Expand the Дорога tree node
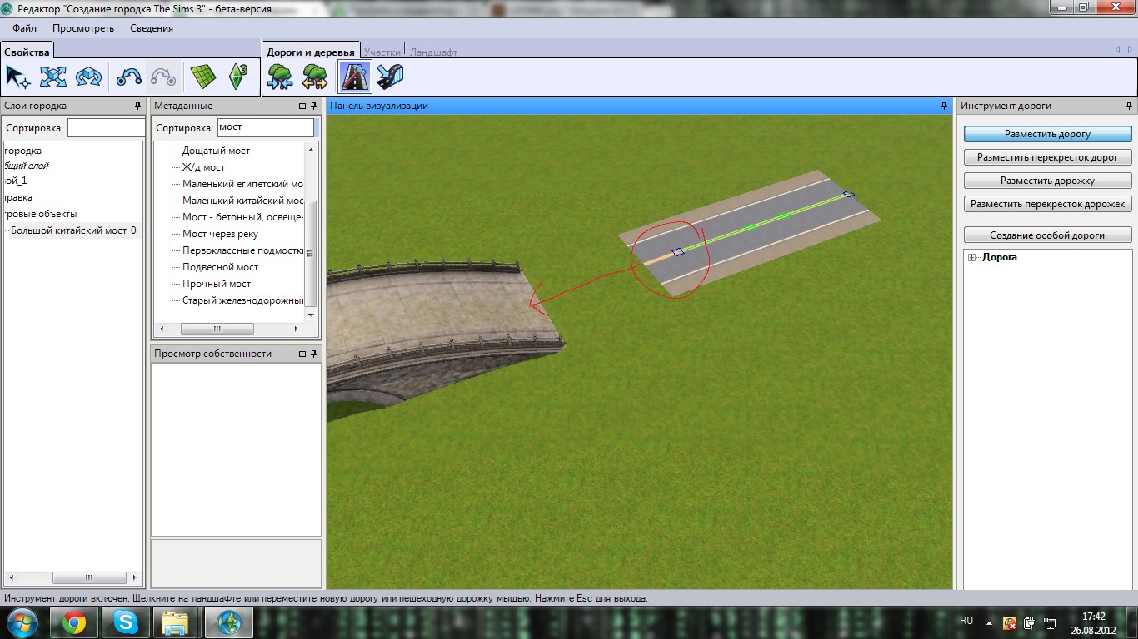The height and width of the screenshot is (639, 1138). (x=971, y=258)
